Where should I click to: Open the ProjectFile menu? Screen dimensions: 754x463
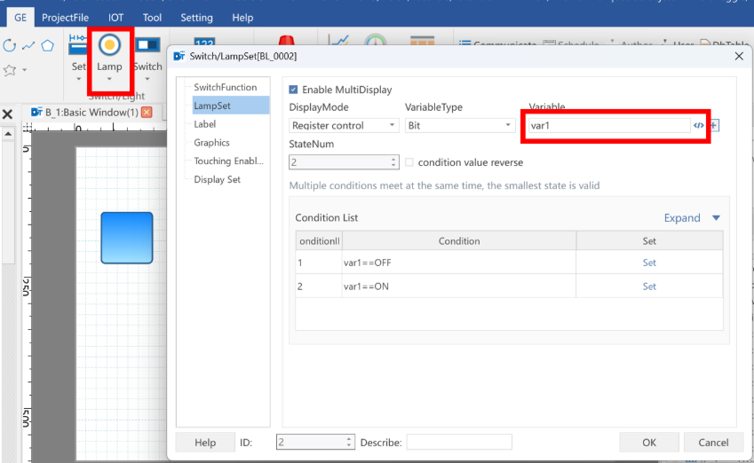pos(65,18)
